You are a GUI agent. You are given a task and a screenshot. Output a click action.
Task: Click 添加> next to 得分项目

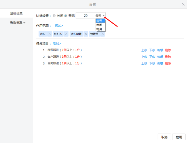tap(57, 44)
